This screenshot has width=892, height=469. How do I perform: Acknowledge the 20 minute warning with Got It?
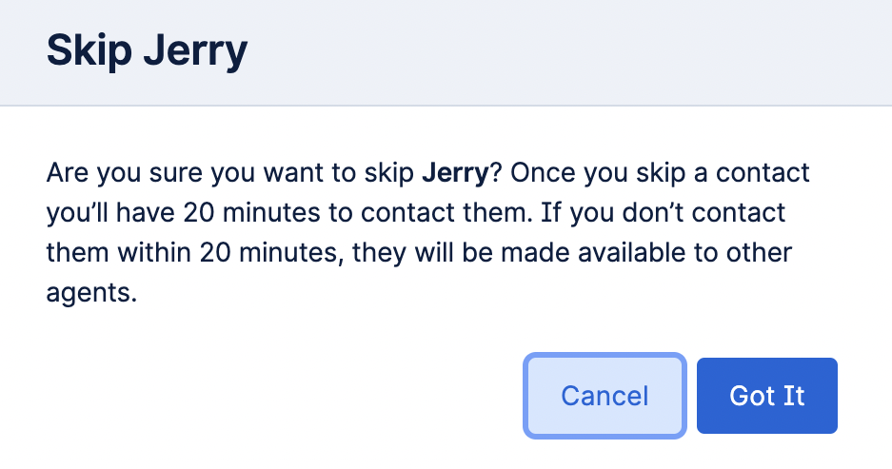[x=766, y=396]
